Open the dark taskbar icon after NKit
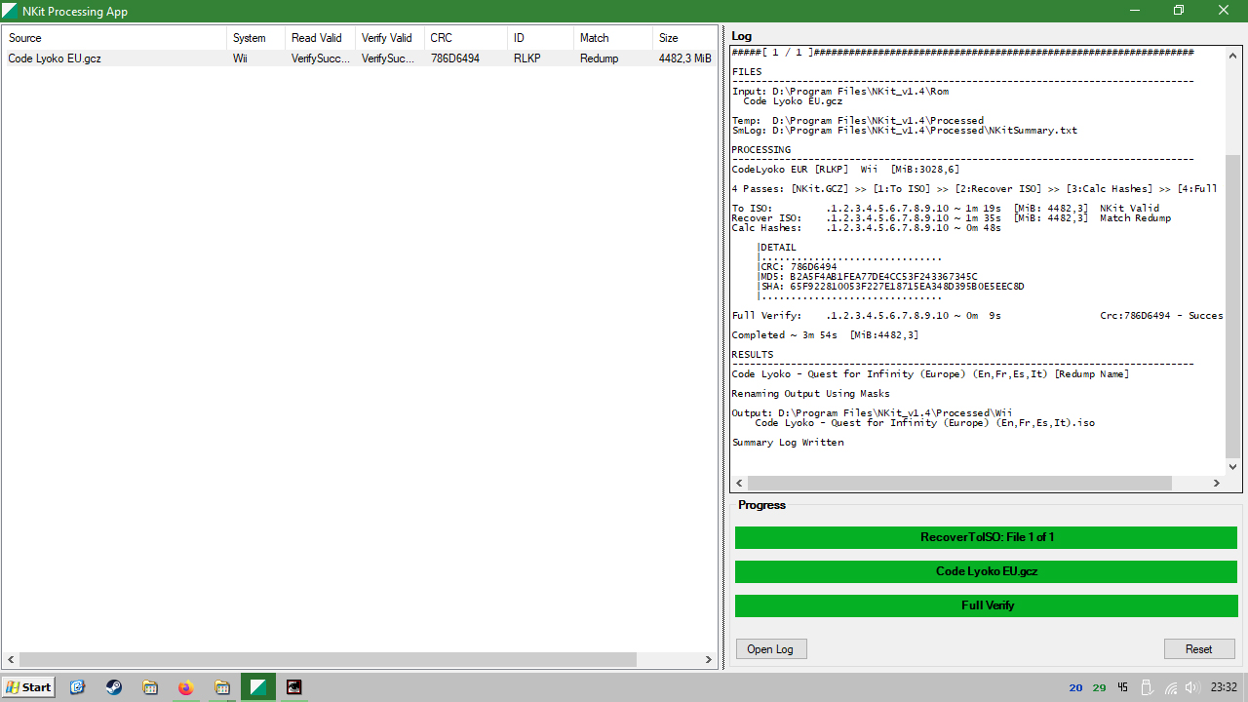The height and width of the screenshot is (702, 1248). (x=294, y=687)
